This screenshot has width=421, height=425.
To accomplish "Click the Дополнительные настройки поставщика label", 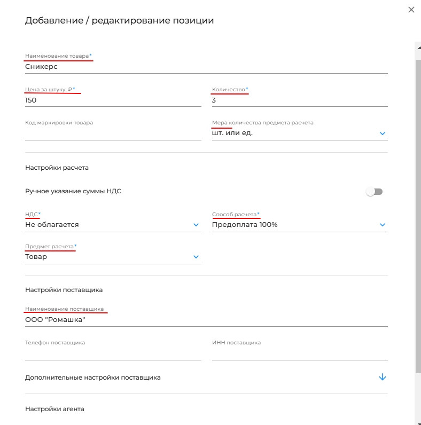I will coord(93,377).
